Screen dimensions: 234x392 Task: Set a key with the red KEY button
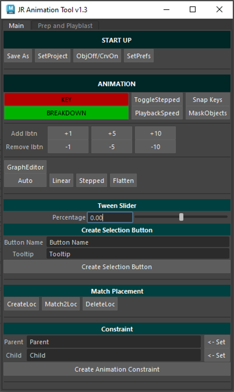(66, 100)
